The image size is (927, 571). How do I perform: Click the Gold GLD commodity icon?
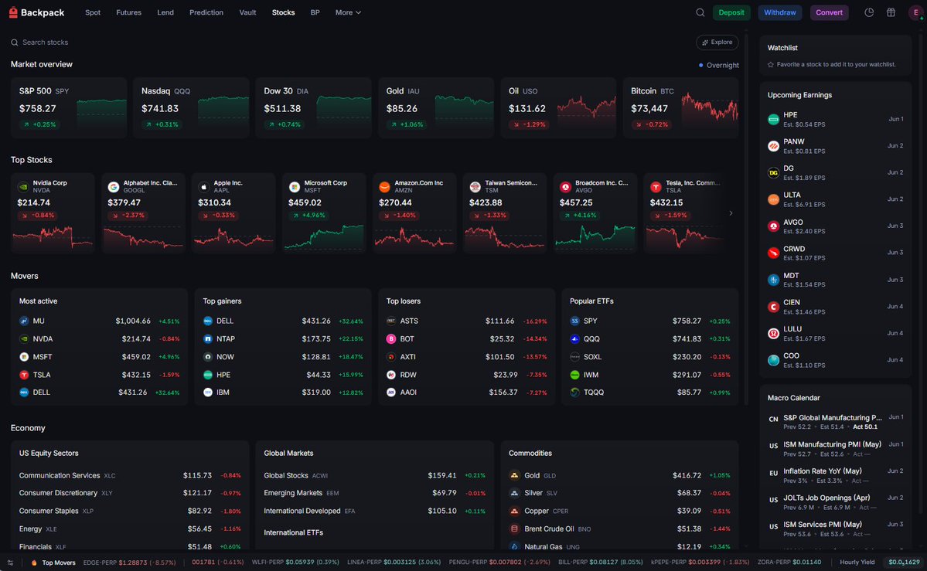coord(514,475)
